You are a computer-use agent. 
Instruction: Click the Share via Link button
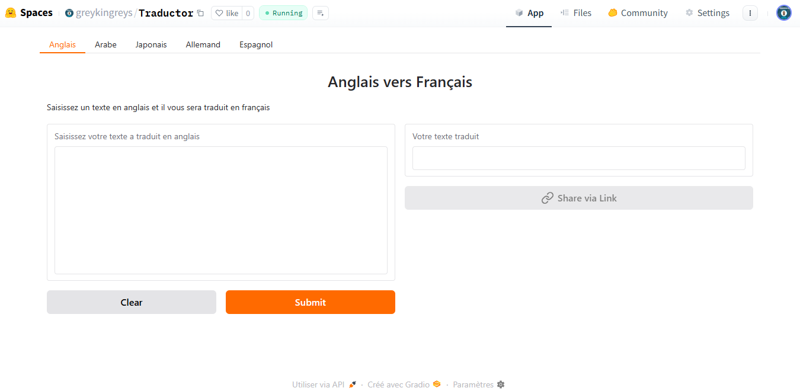tap(578, 197)
